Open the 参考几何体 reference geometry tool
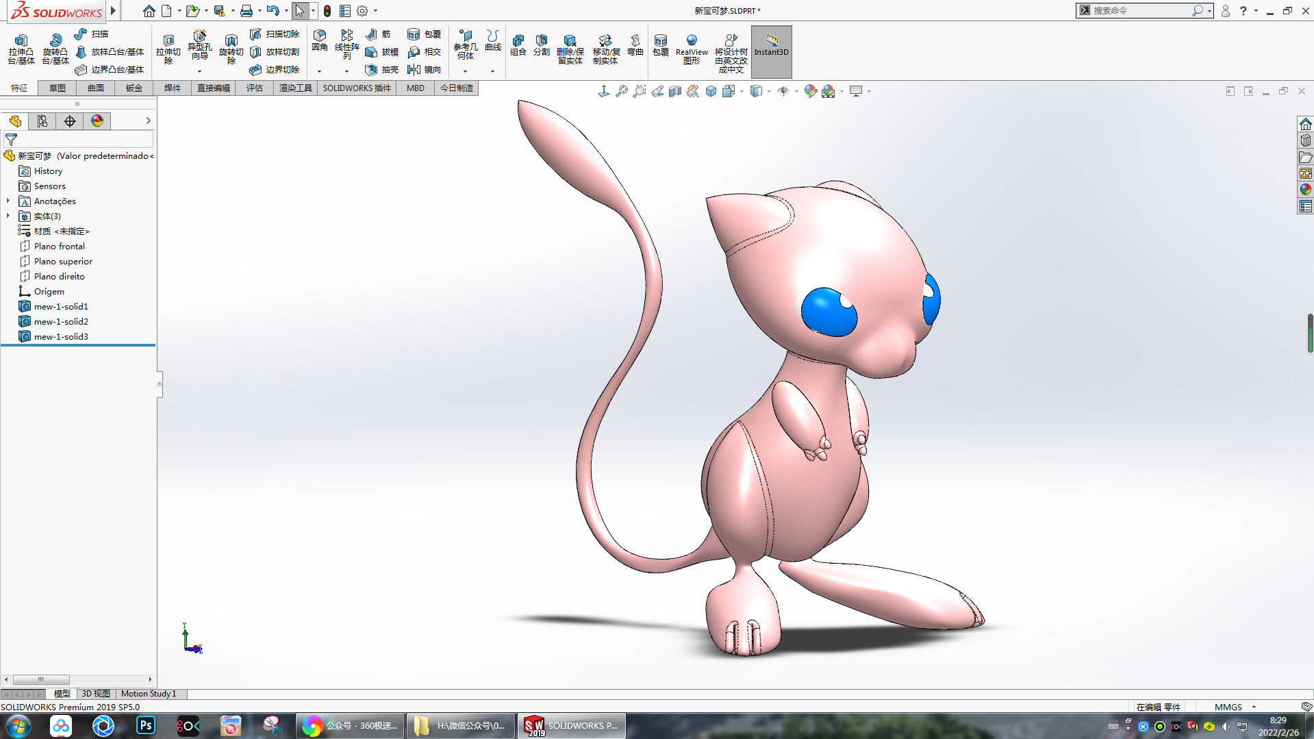Viewport: 1314px width, 739px height. (466, 45)
